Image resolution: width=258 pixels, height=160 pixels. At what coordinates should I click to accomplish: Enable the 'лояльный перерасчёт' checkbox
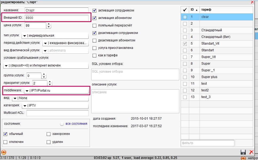(x=94, y=26)
